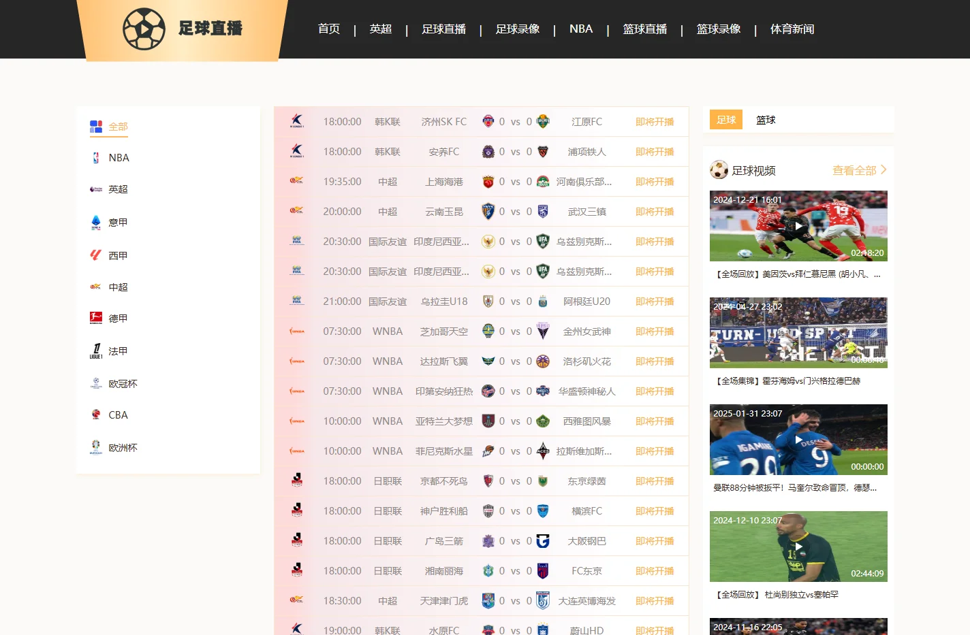This screenshot has width=970, height=635.
Task: Click the 洛杉矶火花 team logo
Action: pyautogui.click(x=543, y=361)
